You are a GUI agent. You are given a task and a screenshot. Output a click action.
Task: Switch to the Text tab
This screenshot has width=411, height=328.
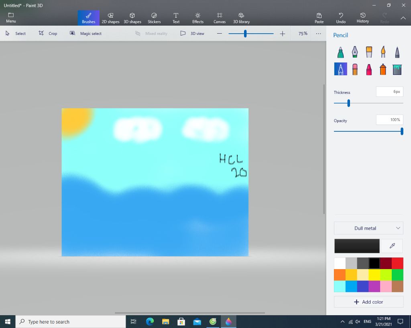pyautogui.click(x=176, y=18)
